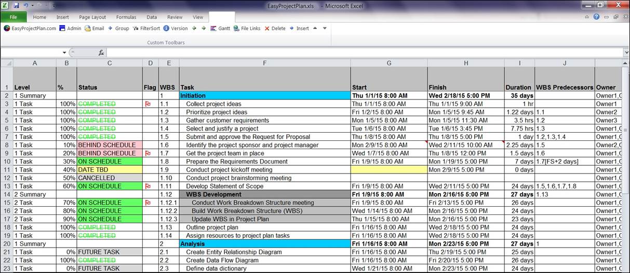Click the File Links toolbar icon
Screen dimensions: 630x273
click(x=247, y=28)
